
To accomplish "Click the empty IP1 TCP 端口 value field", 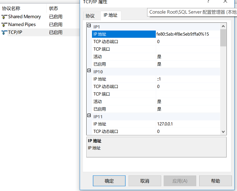I will (x=188, y=49).
